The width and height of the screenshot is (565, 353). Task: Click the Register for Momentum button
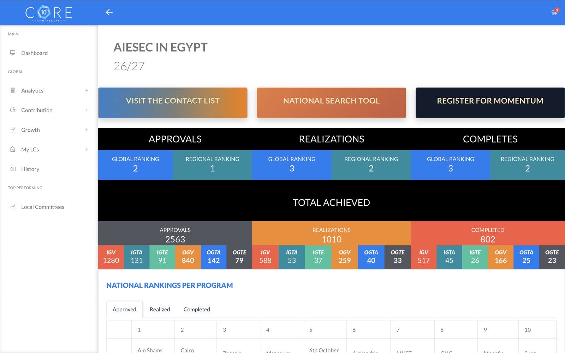coord(490,103)
